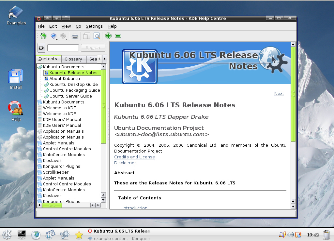Screen dimensions: 334x241
Task: Open Ubuntu Server Guide tree entry
Action: pyautogui.click(x=70, y=96)
